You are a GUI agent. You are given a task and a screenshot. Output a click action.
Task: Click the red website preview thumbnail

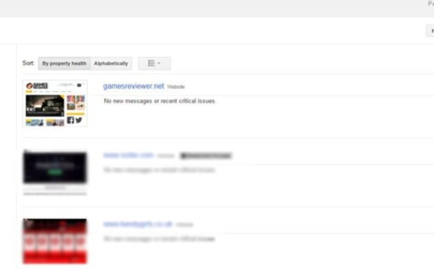tap(55, 241)
